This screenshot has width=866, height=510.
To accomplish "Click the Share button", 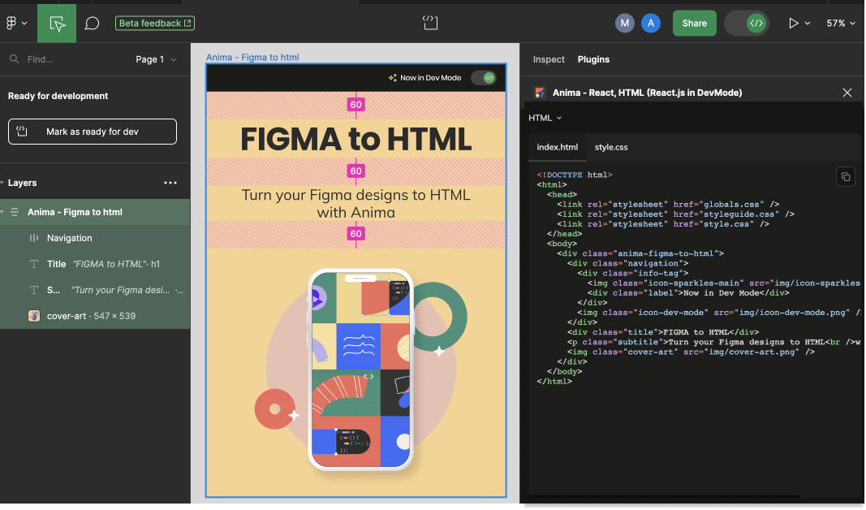I will point(694,24).
